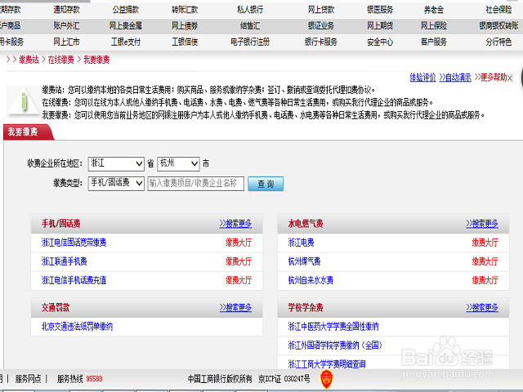523x392 pixels.
Task: Open the 通知存款 menu item
Action: click(66, 10)
